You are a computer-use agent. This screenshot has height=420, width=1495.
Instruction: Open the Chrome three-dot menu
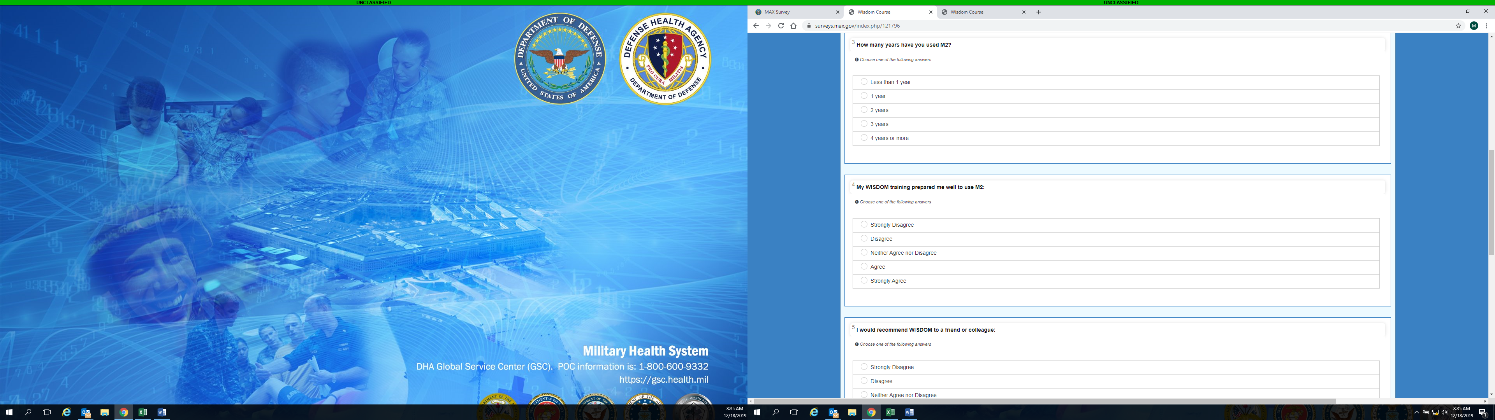point(1486,26)
